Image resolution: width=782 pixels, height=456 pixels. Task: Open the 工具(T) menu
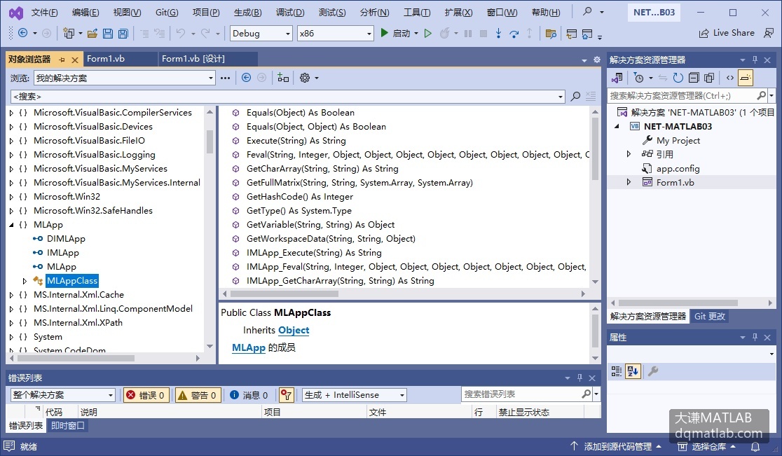417,12
